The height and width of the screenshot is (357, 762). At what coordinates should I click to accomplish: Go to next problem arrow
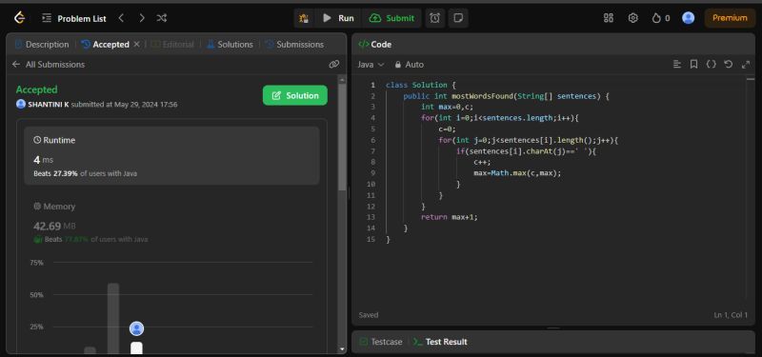click(142, 18)
